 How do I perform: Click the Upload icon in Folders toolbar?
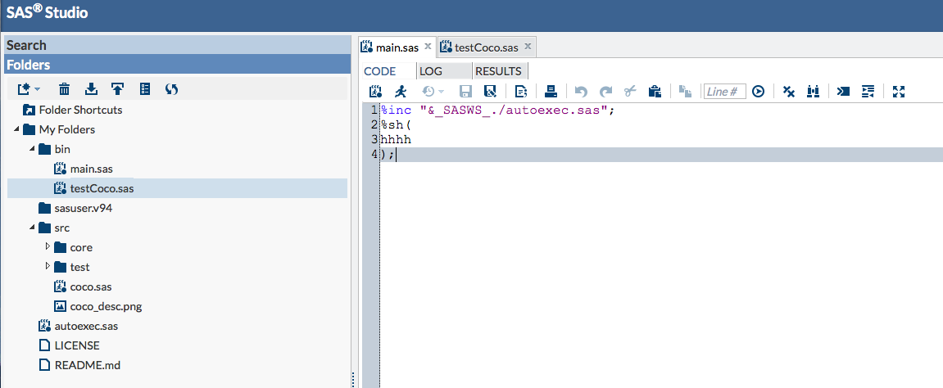[x=117, y=89]
